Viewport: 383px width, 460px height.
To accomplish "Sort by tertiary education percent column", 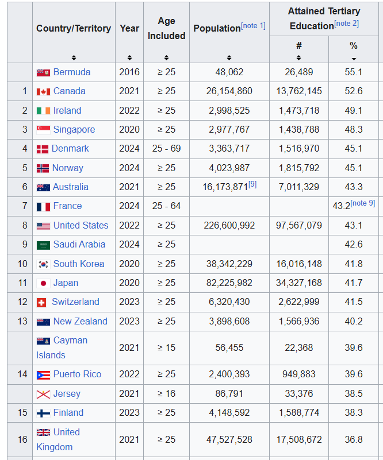I will [x=354, y=57].
